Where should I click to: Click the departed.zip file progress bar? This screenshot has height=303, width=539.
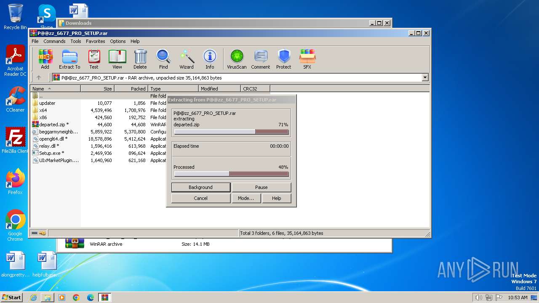232,132
